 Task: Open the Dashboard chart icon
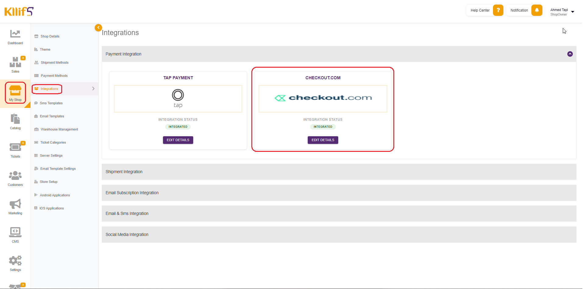point(15,34)
